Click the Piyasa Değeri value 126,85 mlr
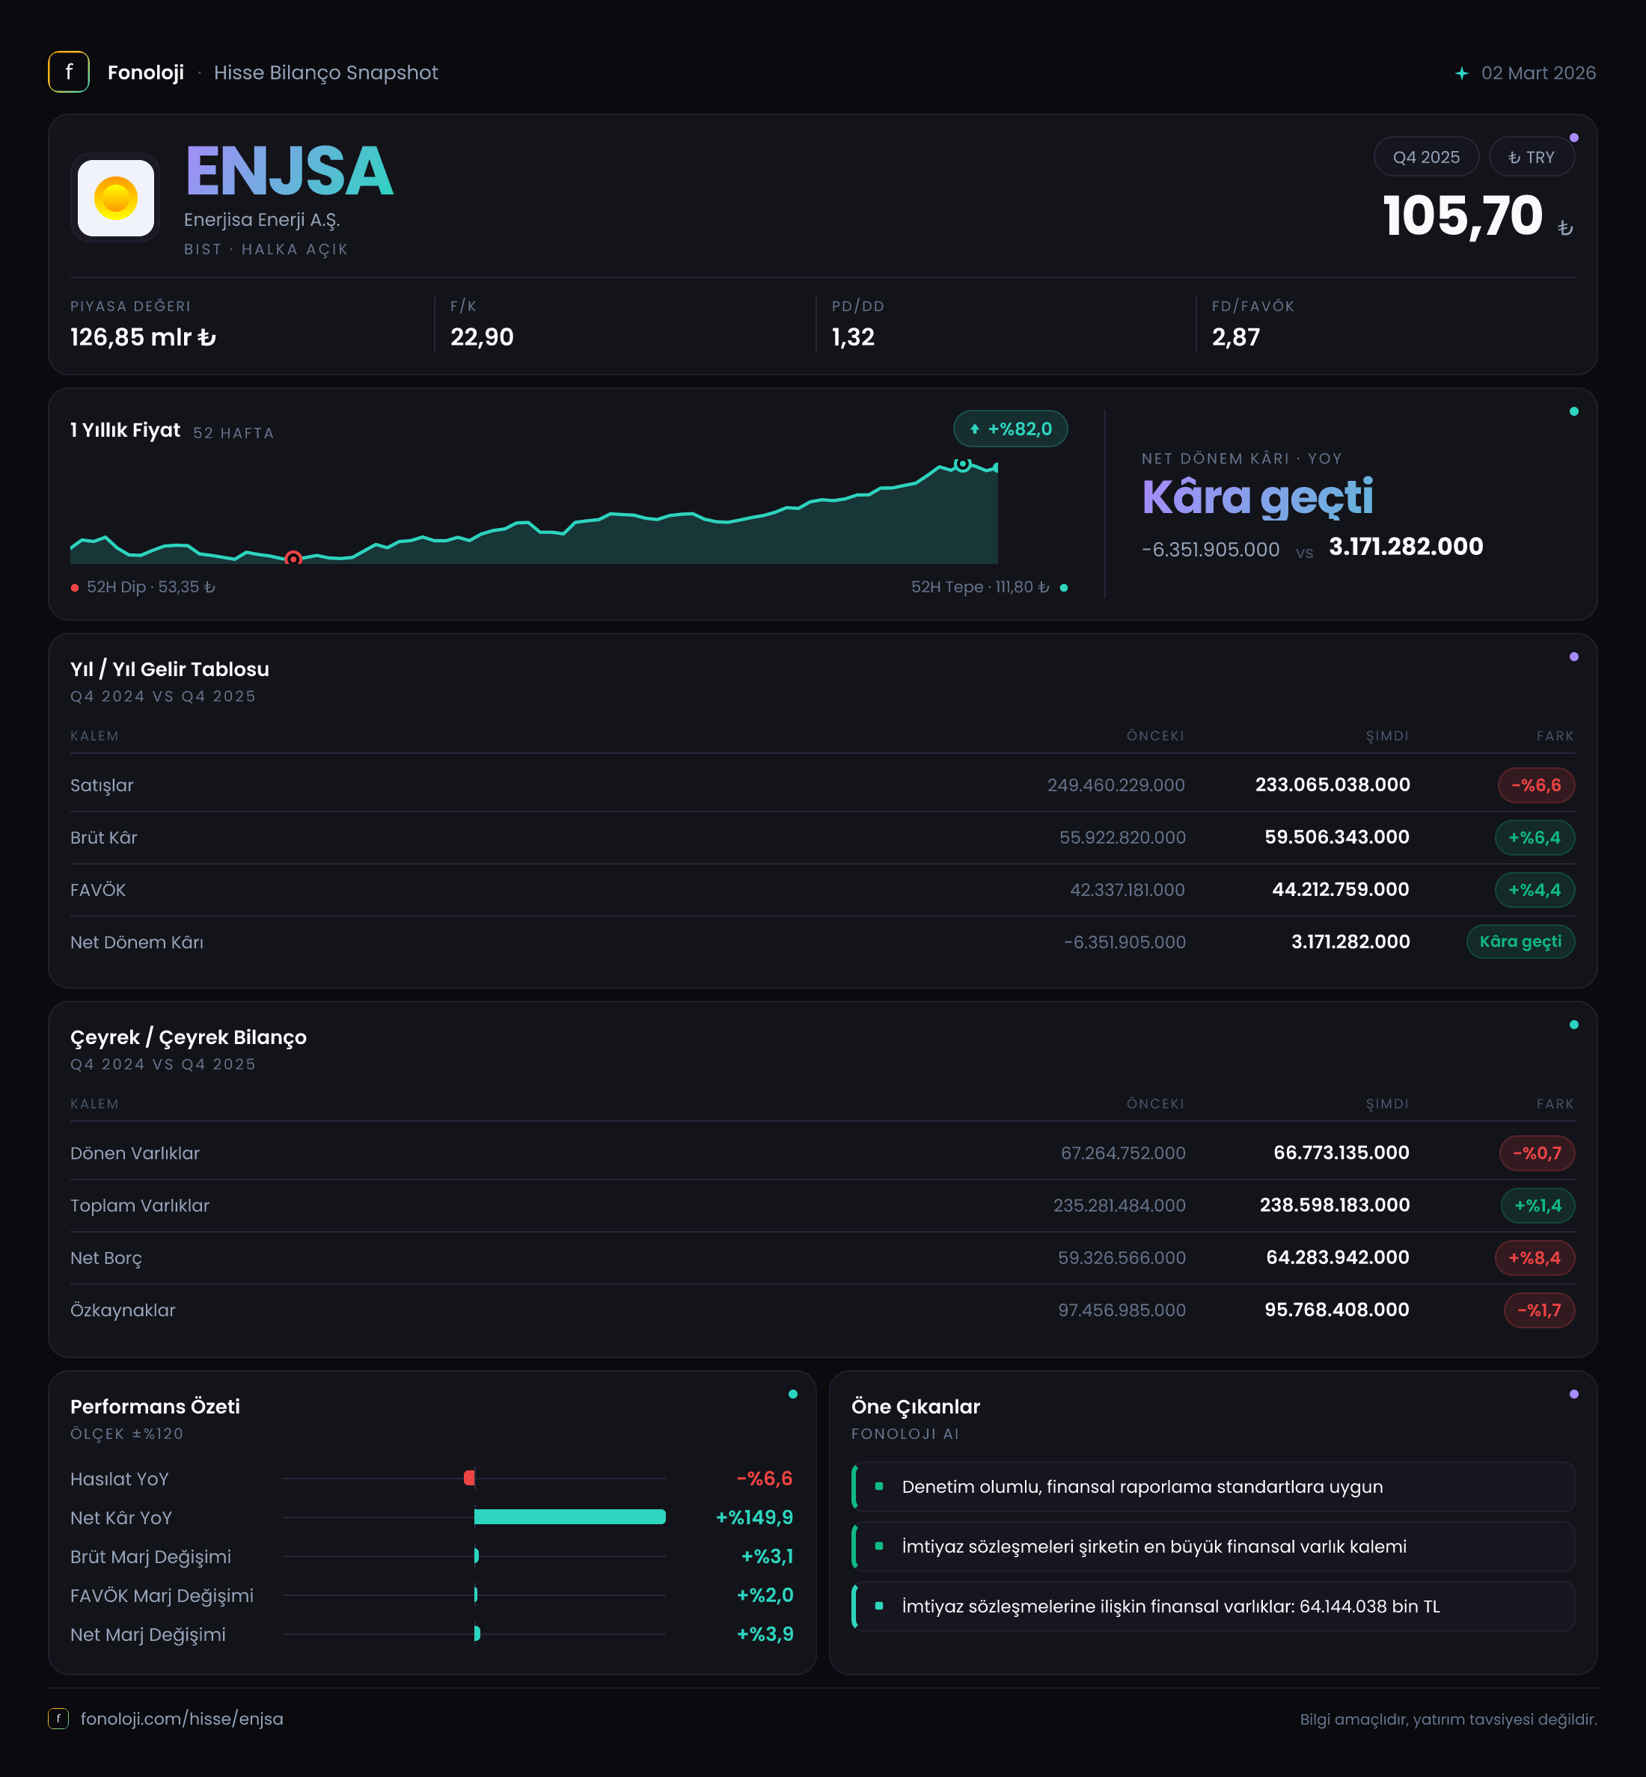Image resolution: width=1646 pixels, height=1777 pixels. (144, 337)
